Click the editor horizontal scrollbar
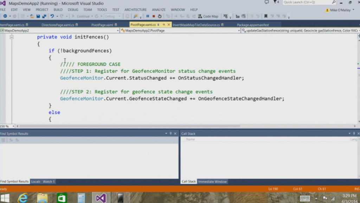360x203 pixels. click(x=130, y=126)
